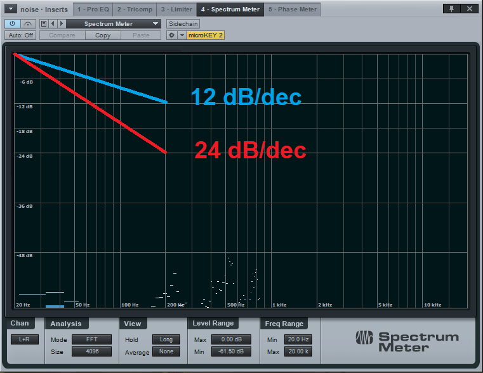Click the Freq Range section label
The image size is (483, 373).
click(x=284, y=324)
